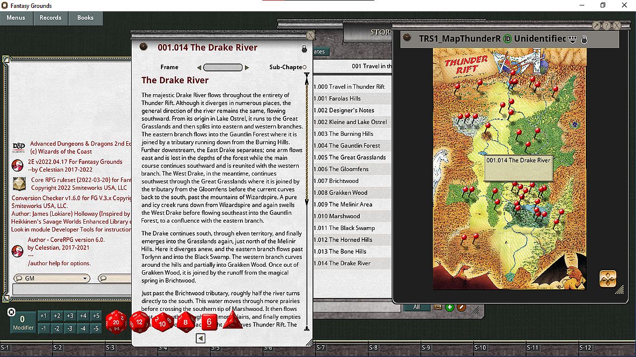The width and height of the screenshot is (636, 357).
Task: Roll the red d4 pyramid die
Action: tap(232, 320)
